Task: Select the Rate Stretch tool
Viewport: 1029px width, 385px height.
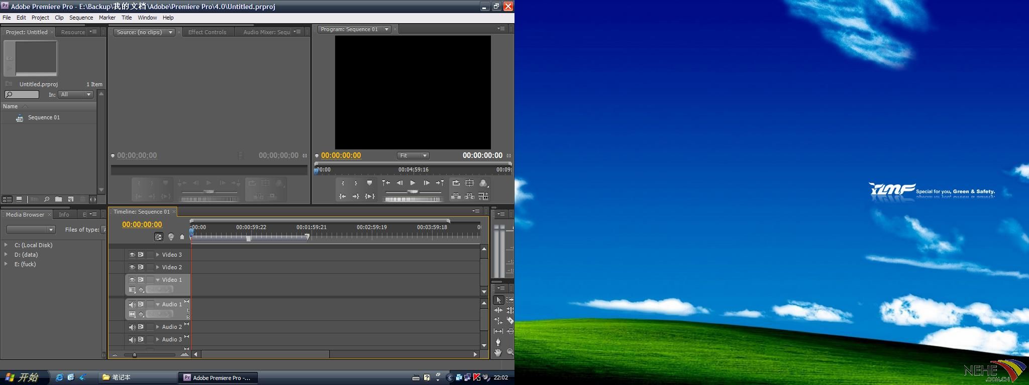Action: click(498, 321)
